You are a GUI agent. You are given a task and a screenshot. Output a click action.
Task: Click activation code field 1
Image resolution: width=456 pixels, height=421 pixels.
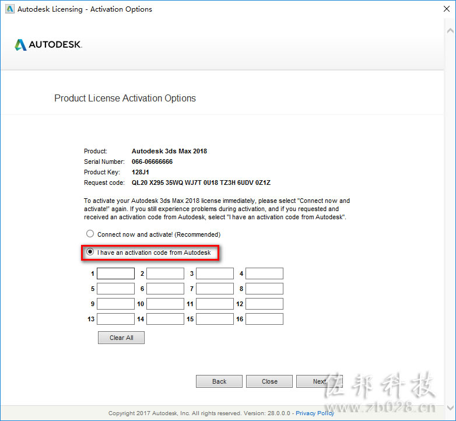pyautogui.click(x=115, y=273)
